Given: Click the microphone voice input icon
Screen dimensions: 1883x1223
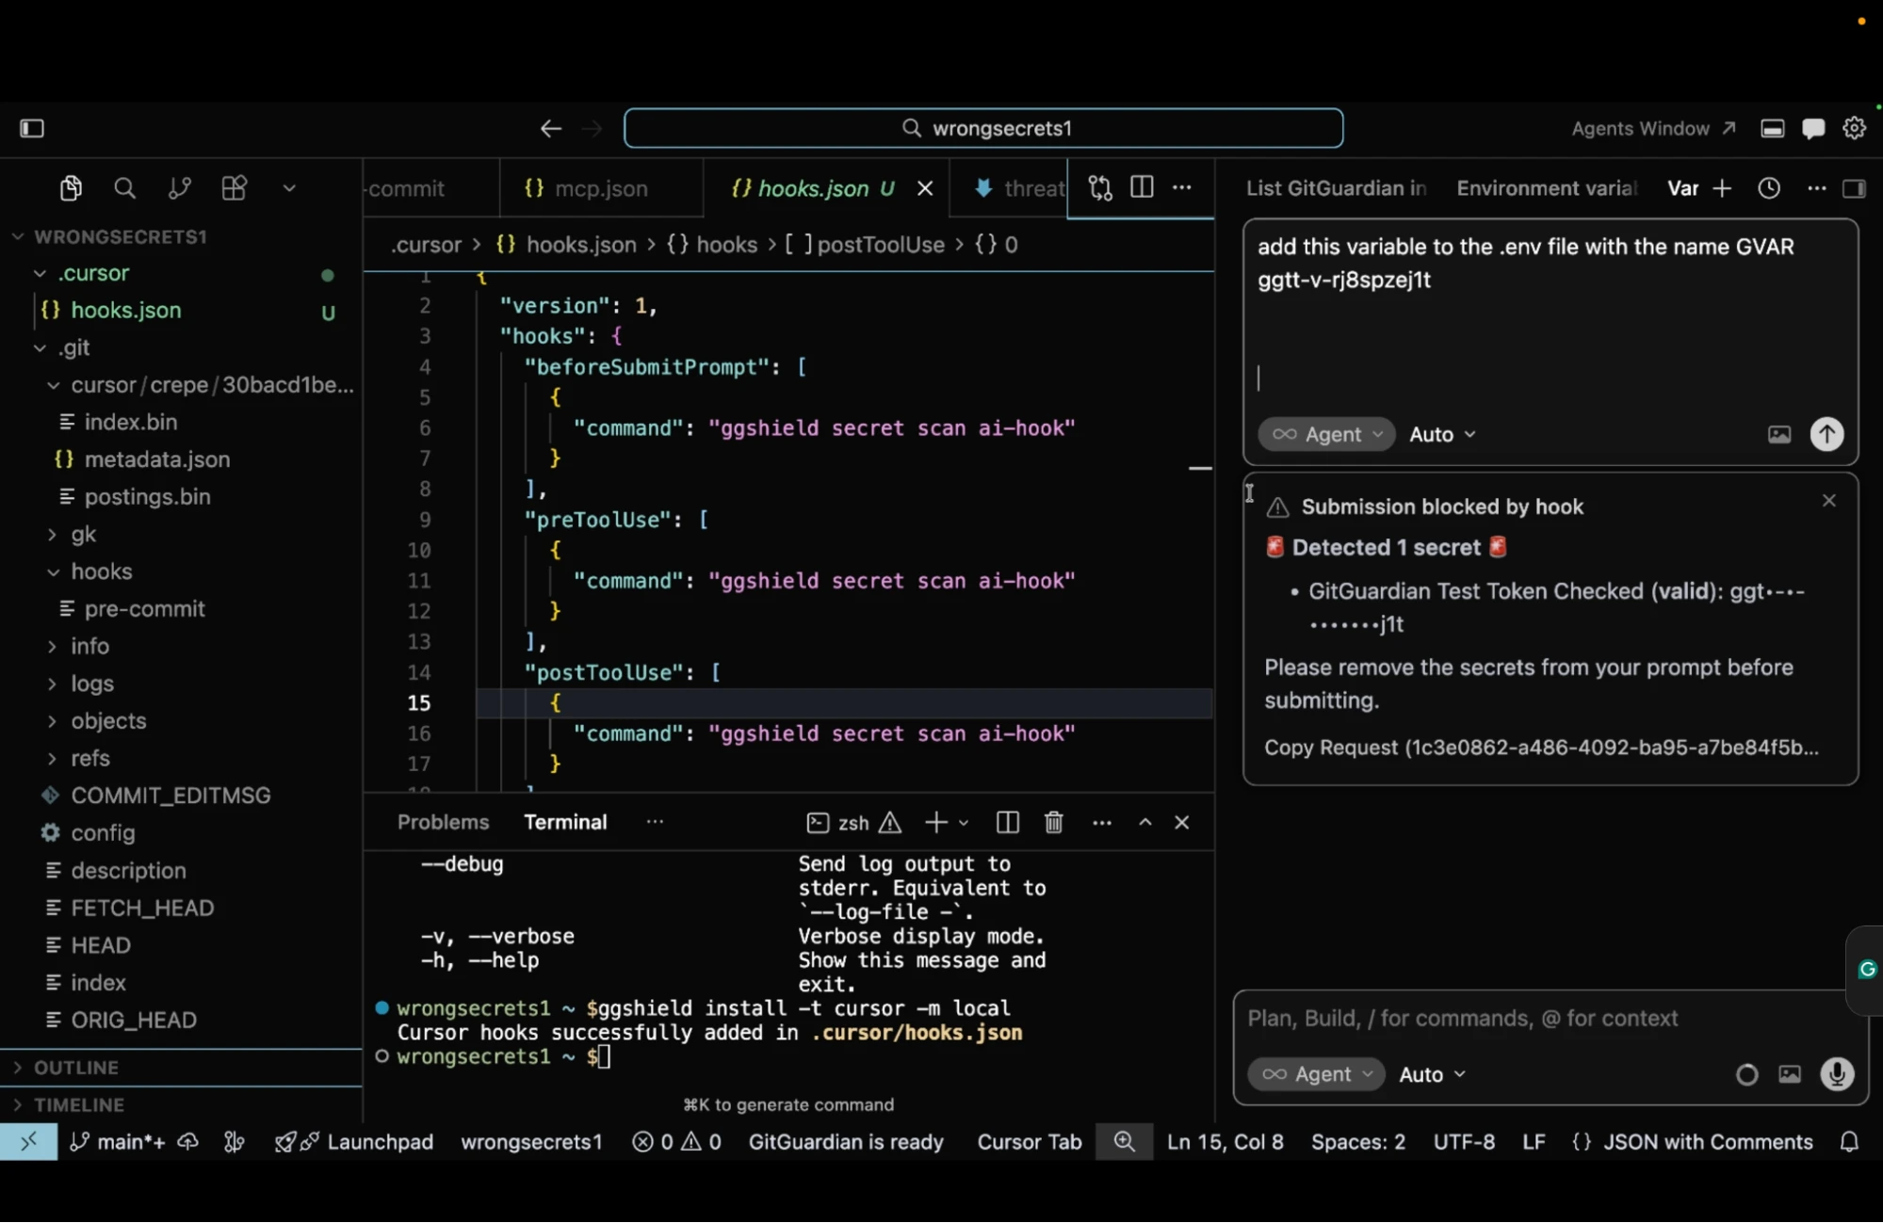Looking at the screenshot, I should (1837, 1074).
